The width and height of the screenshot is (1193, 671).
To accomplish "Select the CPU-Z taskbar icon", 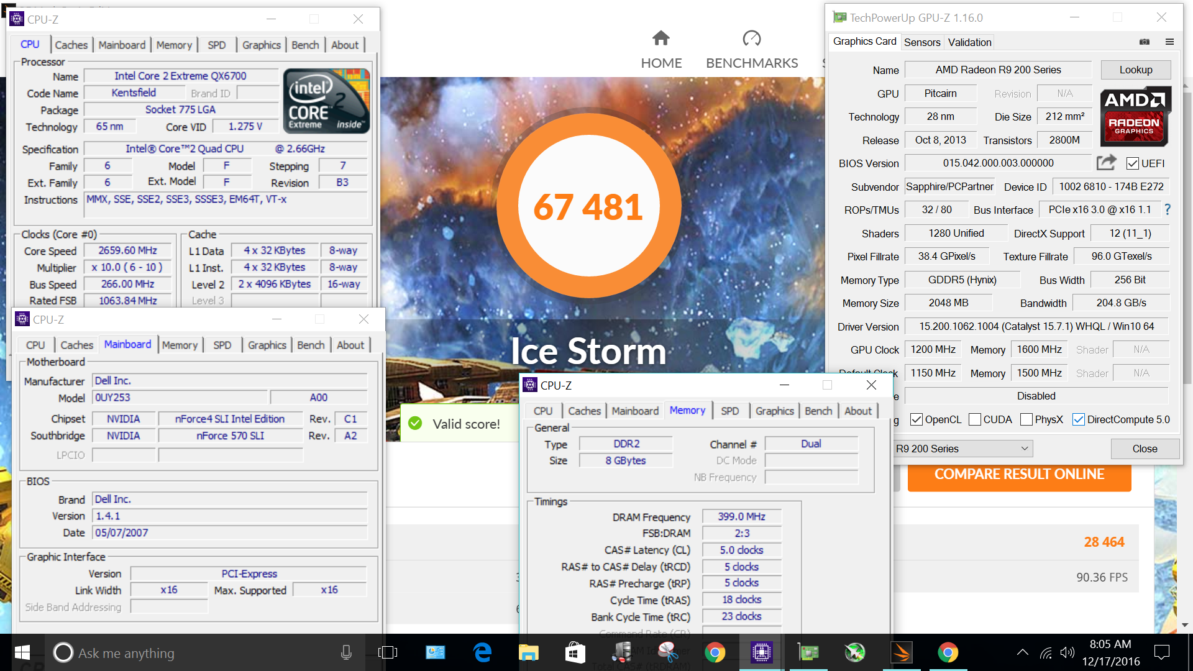I will [761, 652].
